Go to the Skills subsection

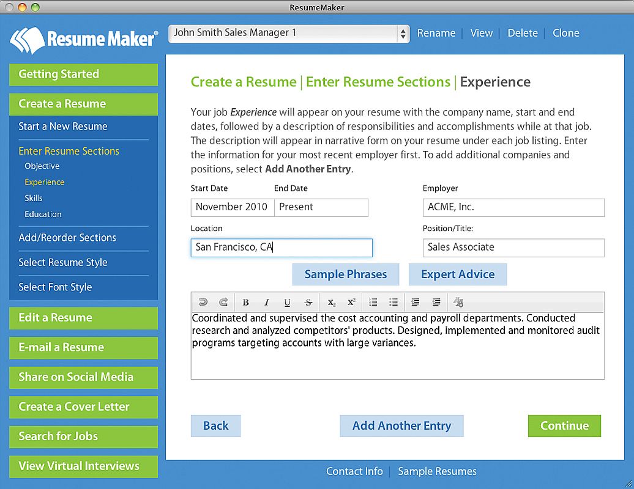coord(34,198)
